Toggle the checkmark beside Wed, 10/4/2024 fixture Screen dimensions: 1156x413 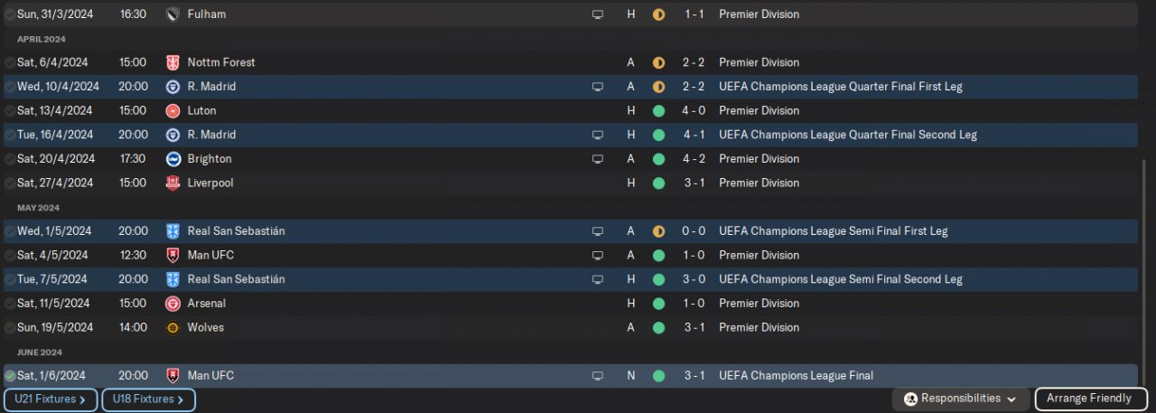(10, 87)
